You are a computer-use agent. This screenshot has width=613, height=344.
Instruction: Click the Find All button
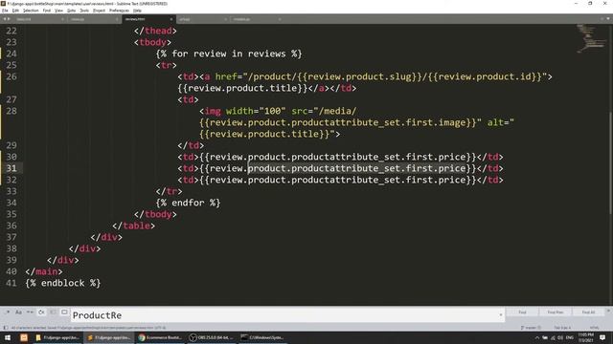[588, 312]
